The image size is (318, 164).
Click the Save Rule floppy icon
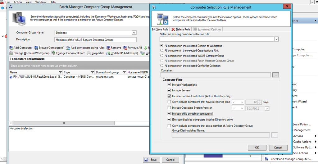pyautogui.click(x=154, y=30)
